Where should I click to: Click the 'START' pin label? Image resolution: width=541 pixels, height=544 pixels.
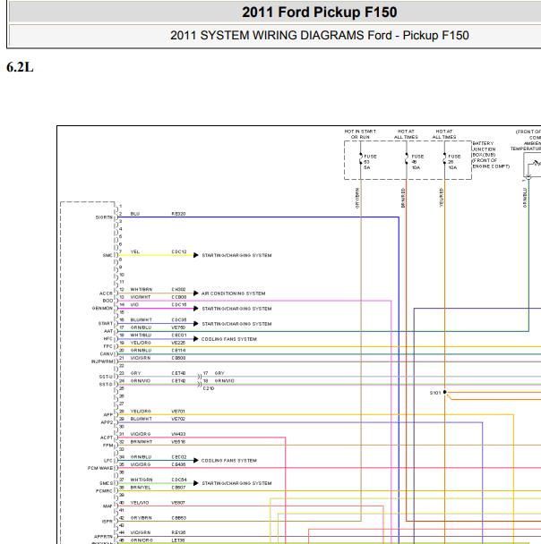(106, 324)
